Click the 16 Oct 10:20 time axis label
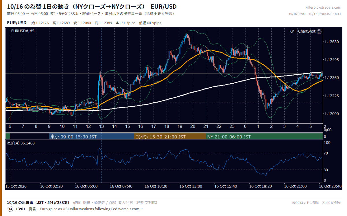 (156, 186)
